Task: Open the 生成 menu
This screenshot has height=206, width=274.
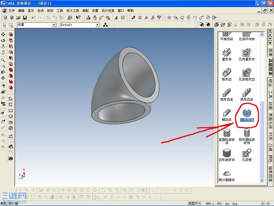Action: click(x=40, y=11)
